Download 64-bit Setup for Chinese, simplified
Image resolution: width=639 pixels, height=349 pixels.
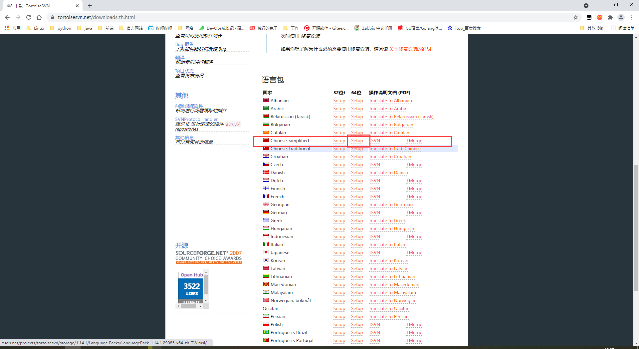click(x=357, y=141)
